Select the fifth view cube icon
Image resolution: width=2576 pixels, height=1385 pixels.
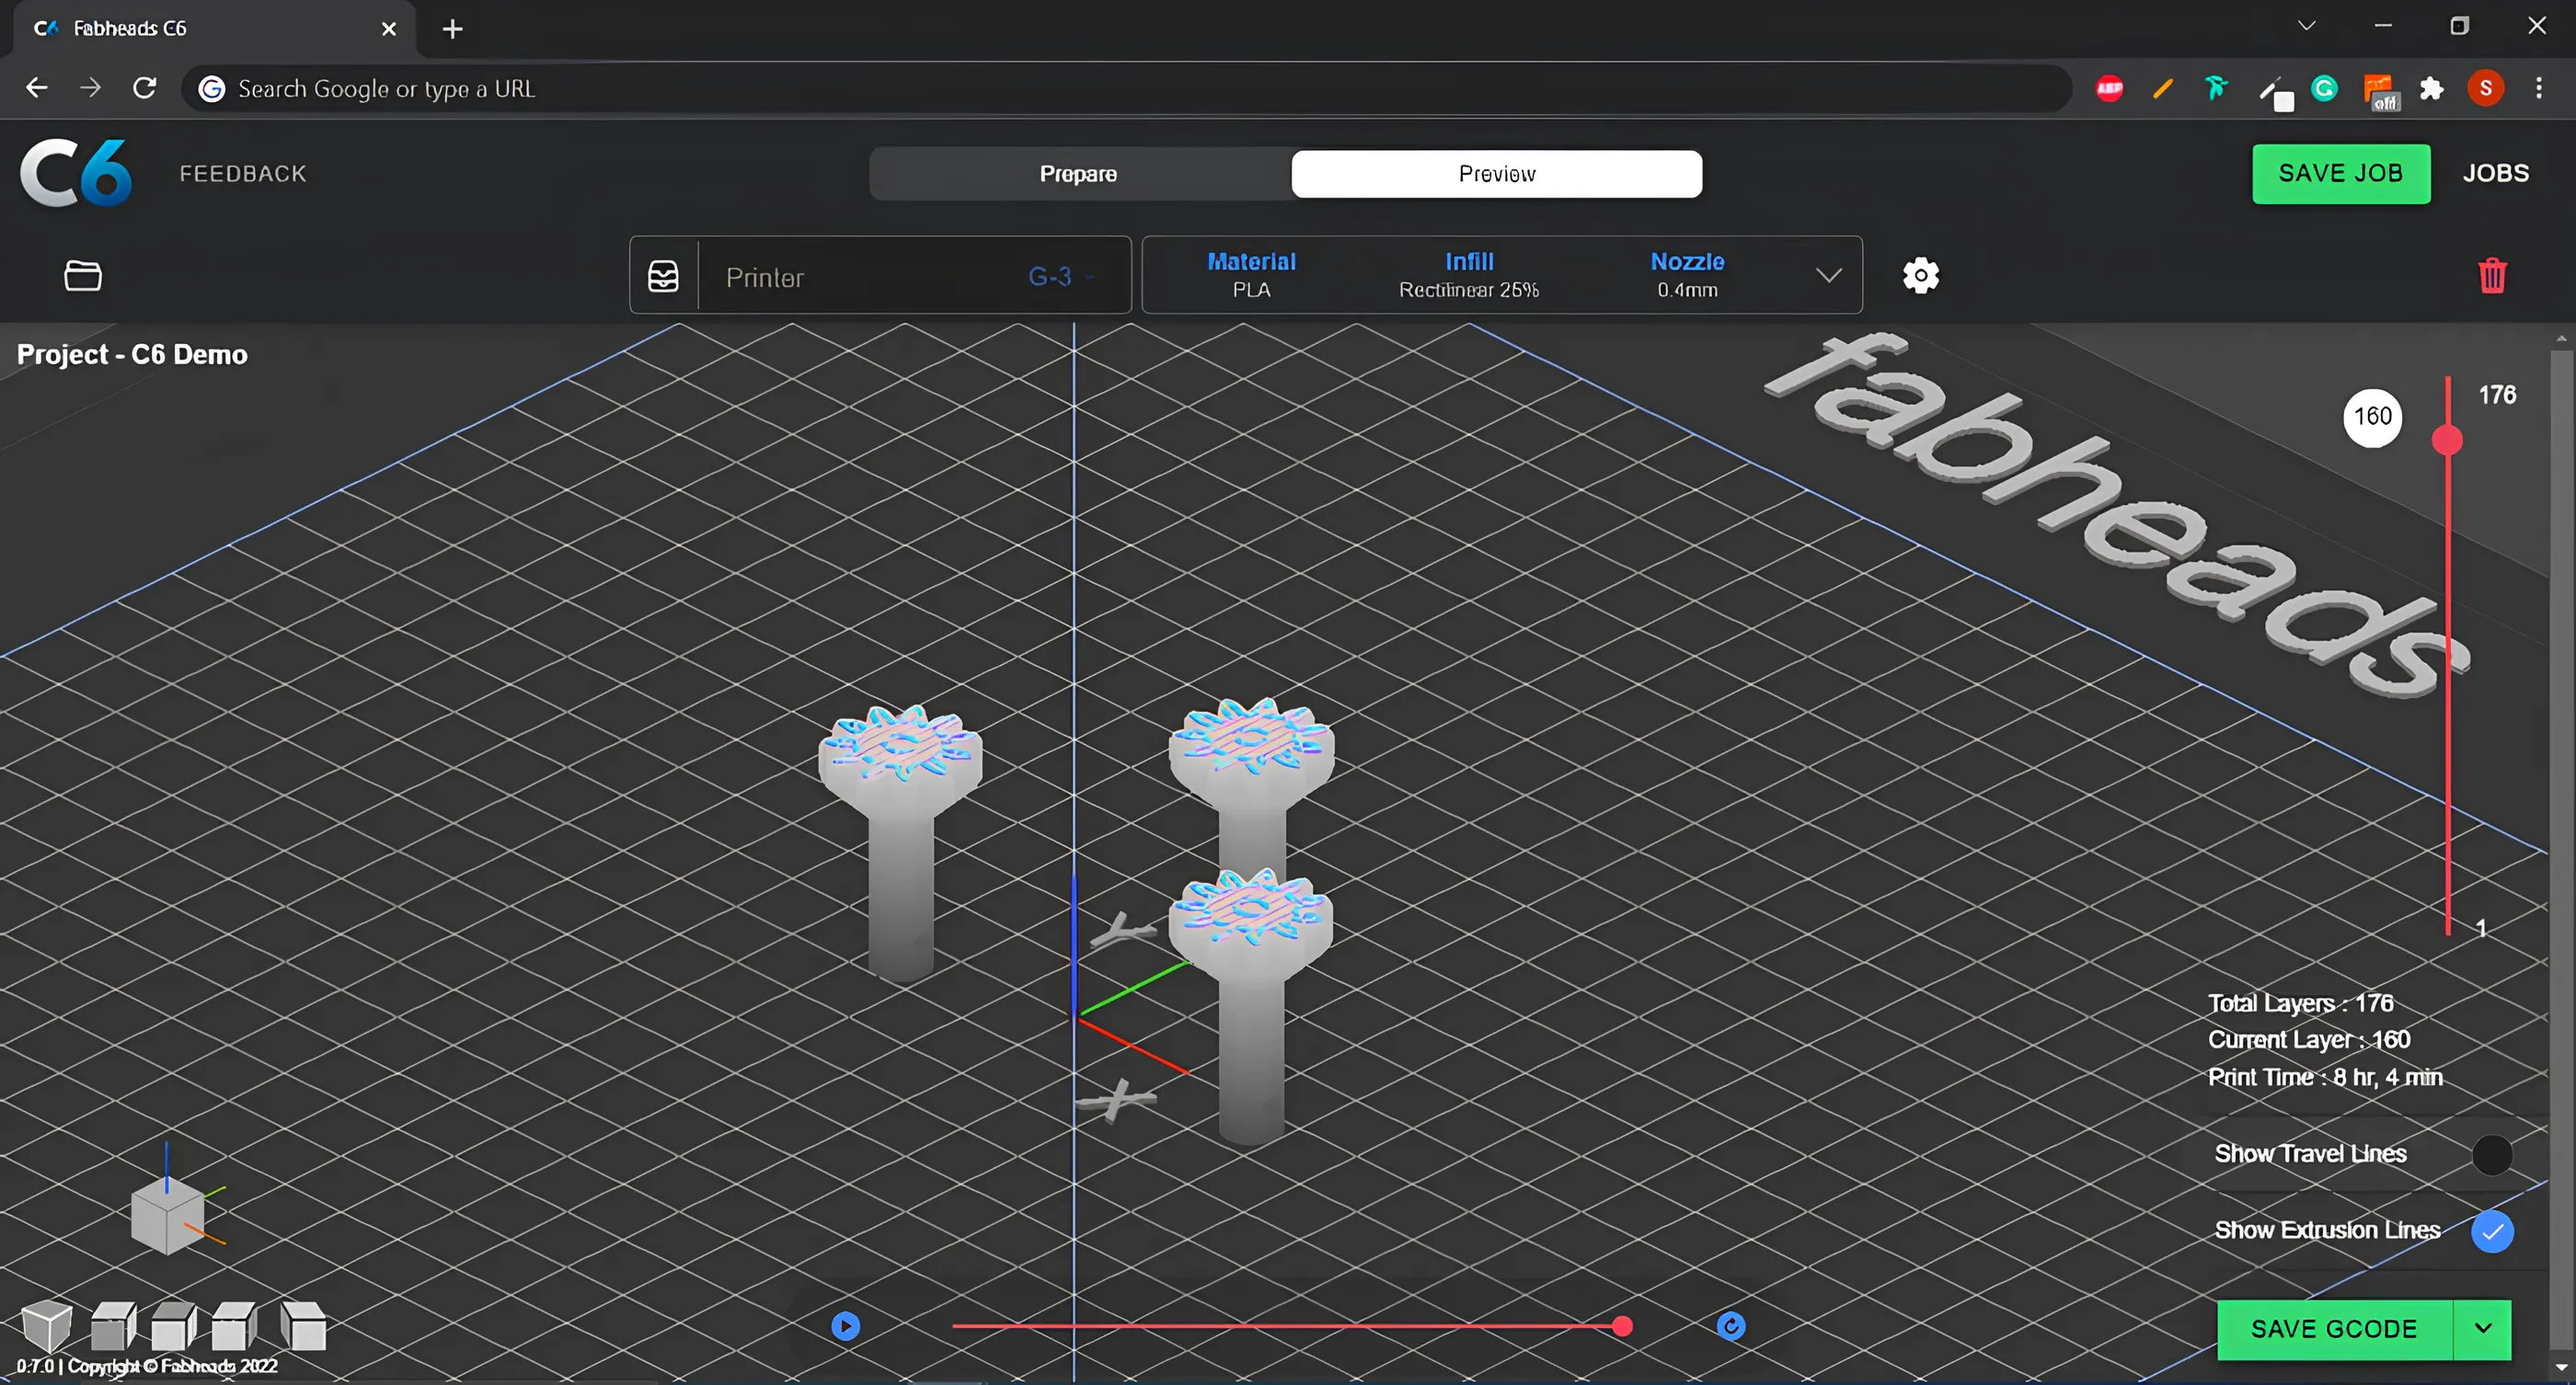click(303, 1325)
